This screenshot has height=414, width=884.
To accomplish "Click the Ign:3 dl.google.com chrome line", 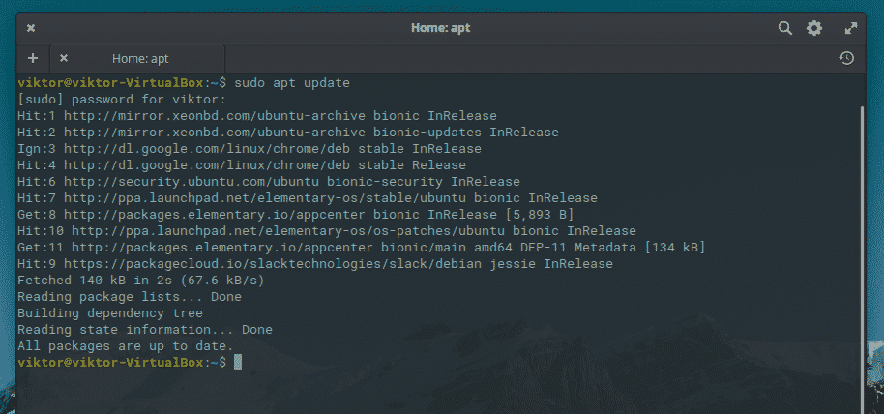I will click(250, 149).
